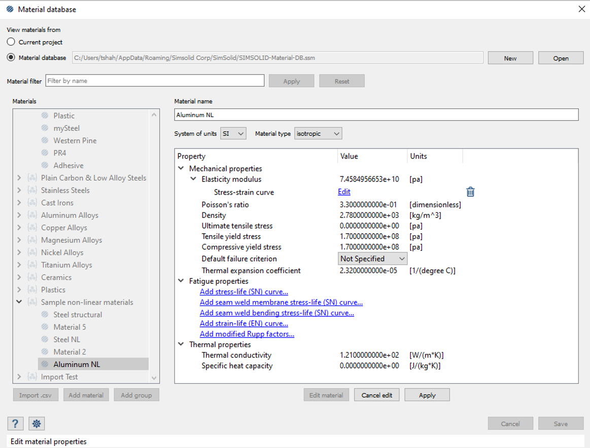Collapse the Fatigue properties section
The width and height of the screenshot is (590, 448).
[181, 281]
